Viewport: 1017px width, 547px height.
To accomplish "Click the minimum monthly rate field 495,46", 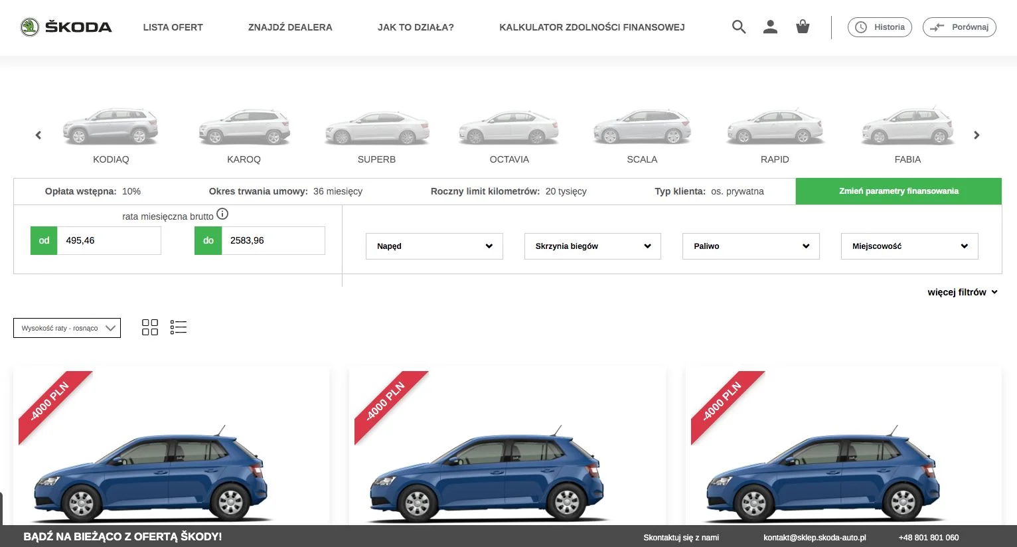I will [x=109, y=240].
